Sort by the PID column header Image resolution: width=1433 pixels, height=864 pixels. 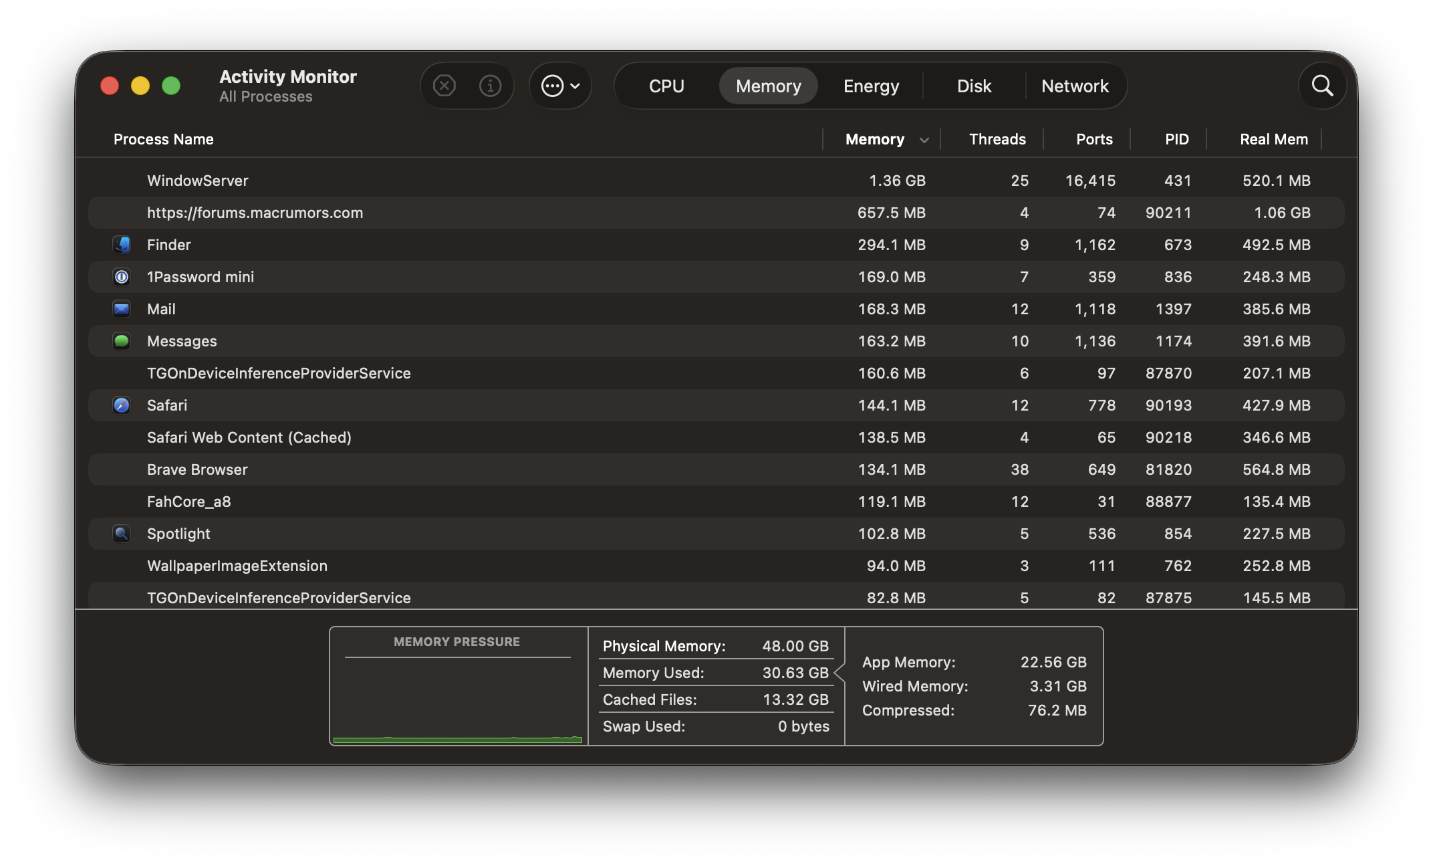[1177, 139]
